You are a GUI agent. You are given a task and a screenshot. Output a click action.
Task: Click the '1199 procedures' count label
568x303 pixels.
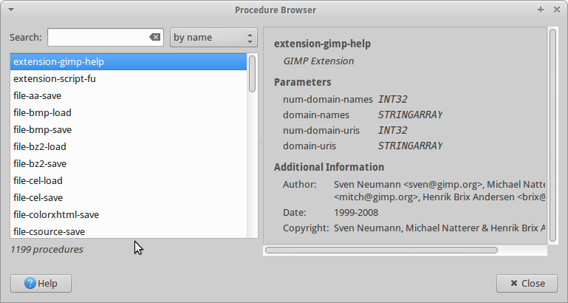pos(47,249)
